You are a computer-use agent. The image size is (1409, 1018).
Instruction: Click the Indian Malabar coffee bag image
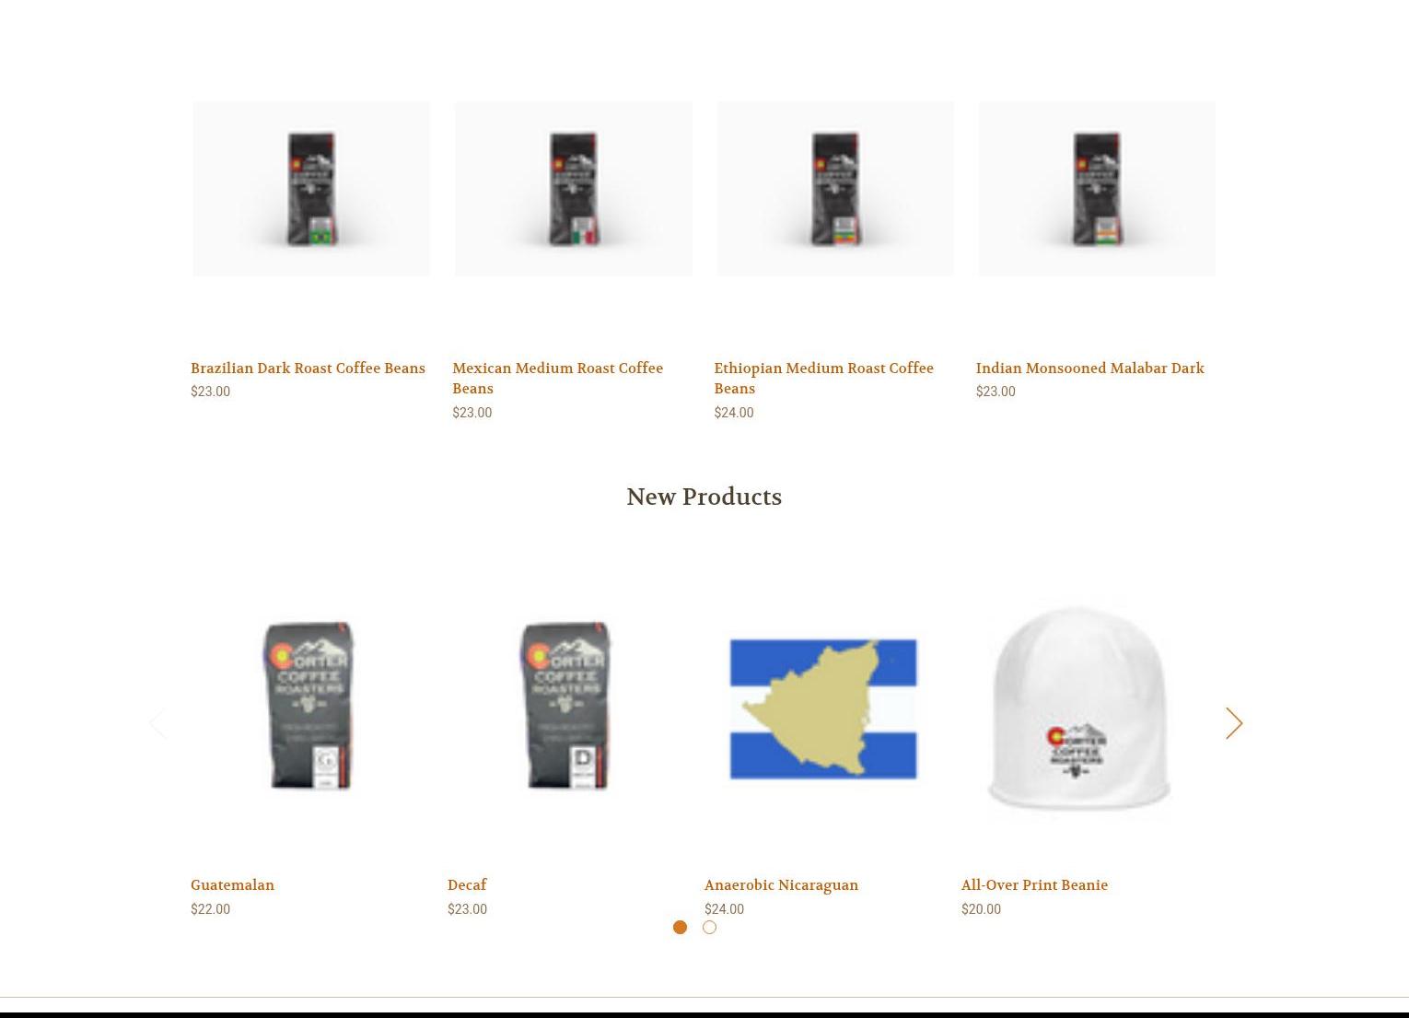[1097, 189]
